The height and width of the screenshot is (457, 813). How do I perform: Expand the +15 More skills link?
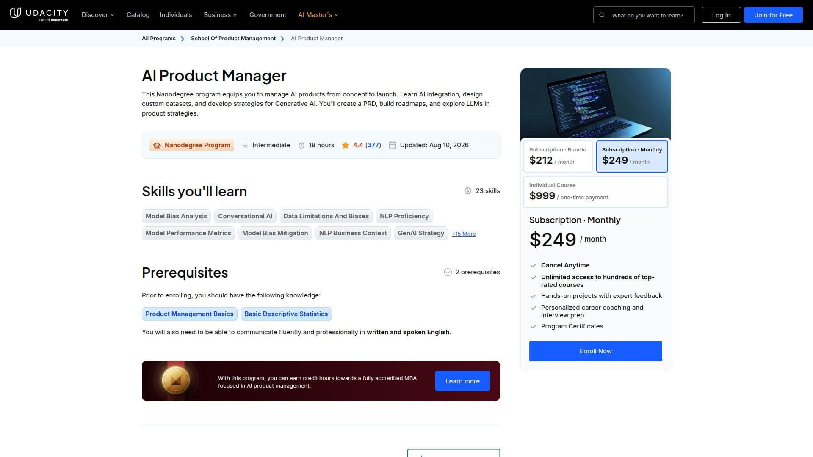point(464,234)
